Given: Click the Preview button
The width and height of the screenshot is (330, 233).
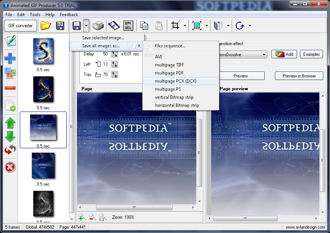Looking at the screenshot, I should click(x=242, y=76).
